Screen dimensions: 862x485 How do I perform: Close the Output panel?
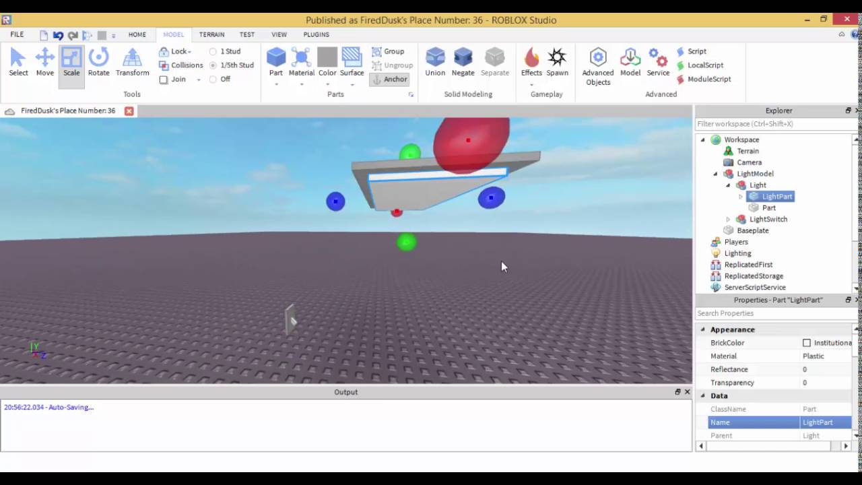(x=687, y=391)
